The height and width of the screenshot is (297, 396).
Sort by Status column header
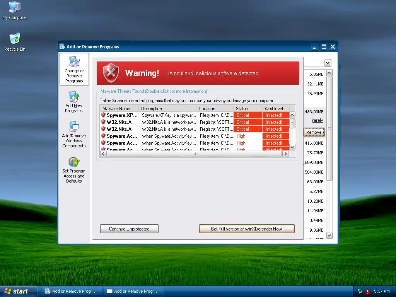click(x=248, y=109)
